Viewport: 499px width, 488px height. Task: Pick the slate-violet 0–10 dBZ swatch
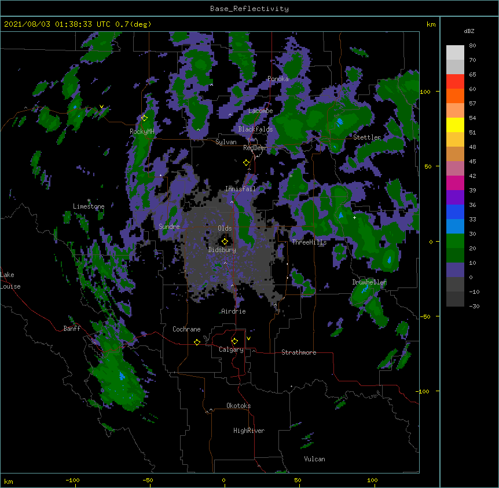click(455, 270)
